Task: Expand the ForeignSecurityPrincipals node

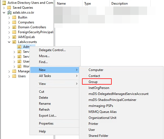Action: (9, 32)
